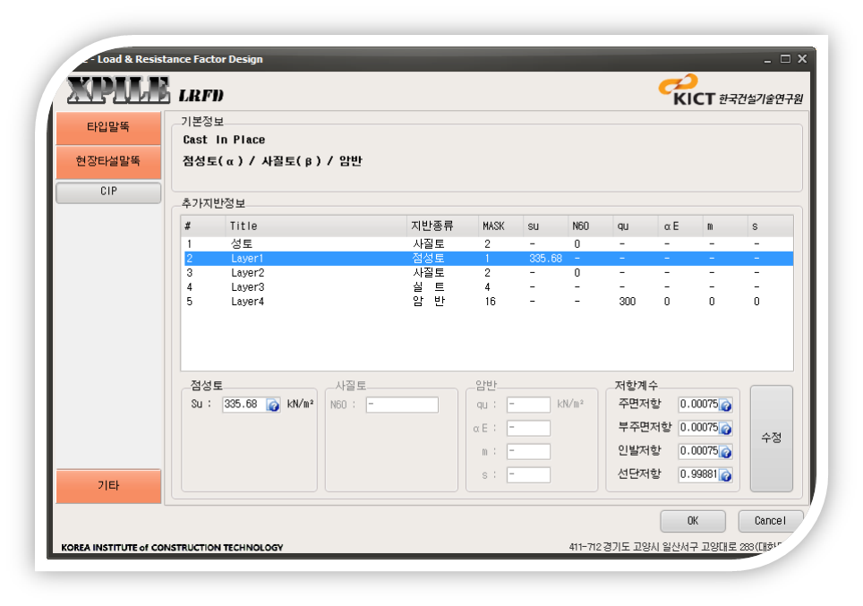Click the s input field in 암반 group
Screen dimensions: 863x606
click(x=528, y=475)
